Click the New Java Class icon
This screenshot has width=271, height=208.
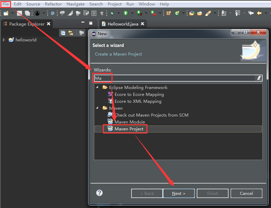click(177, 13)
